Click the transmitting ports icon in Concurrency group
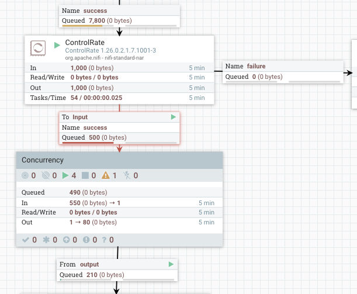Image resolution: width=357 pixels, height=294 pixels. (25, 175)
